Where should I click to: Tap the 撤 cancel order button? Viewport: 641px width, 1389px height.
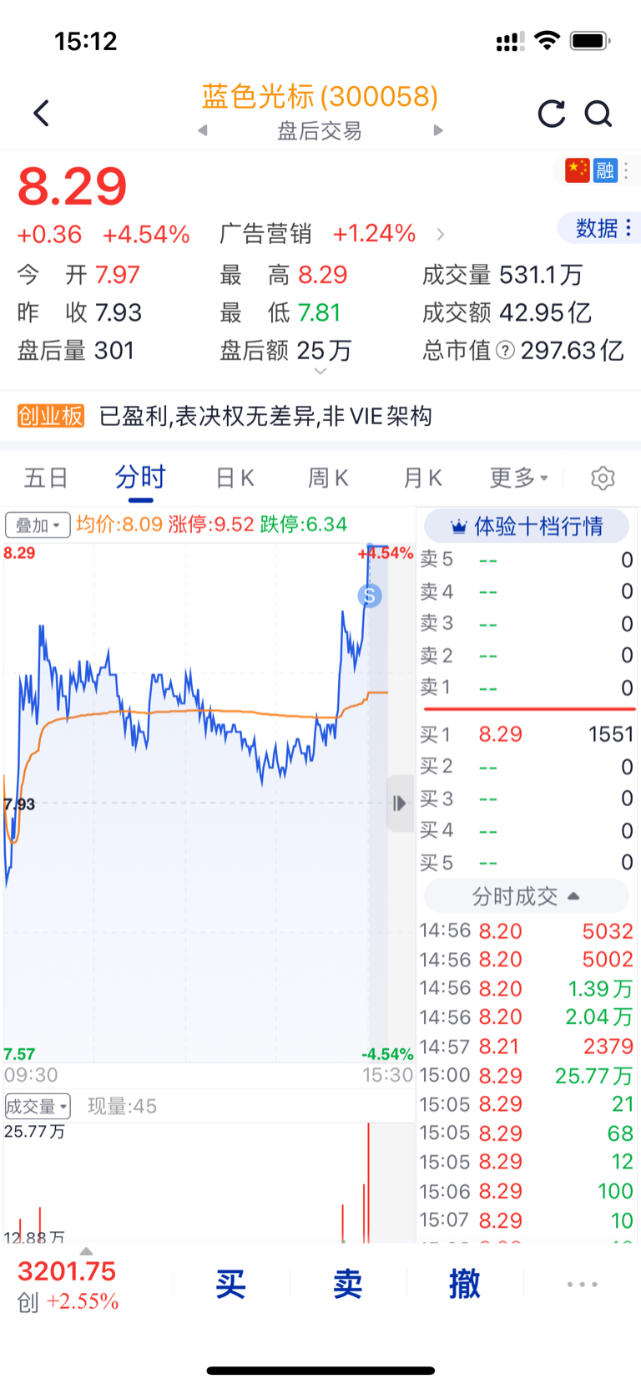tap(465, 1285)
